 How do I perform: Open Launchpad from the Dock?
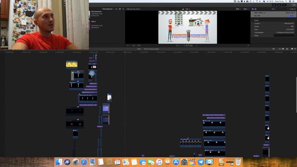[75, 162]
